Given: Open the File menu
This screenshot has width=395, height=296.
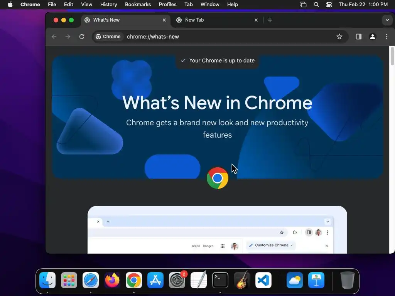Looking at the screenshot, I should coord(52,5).
